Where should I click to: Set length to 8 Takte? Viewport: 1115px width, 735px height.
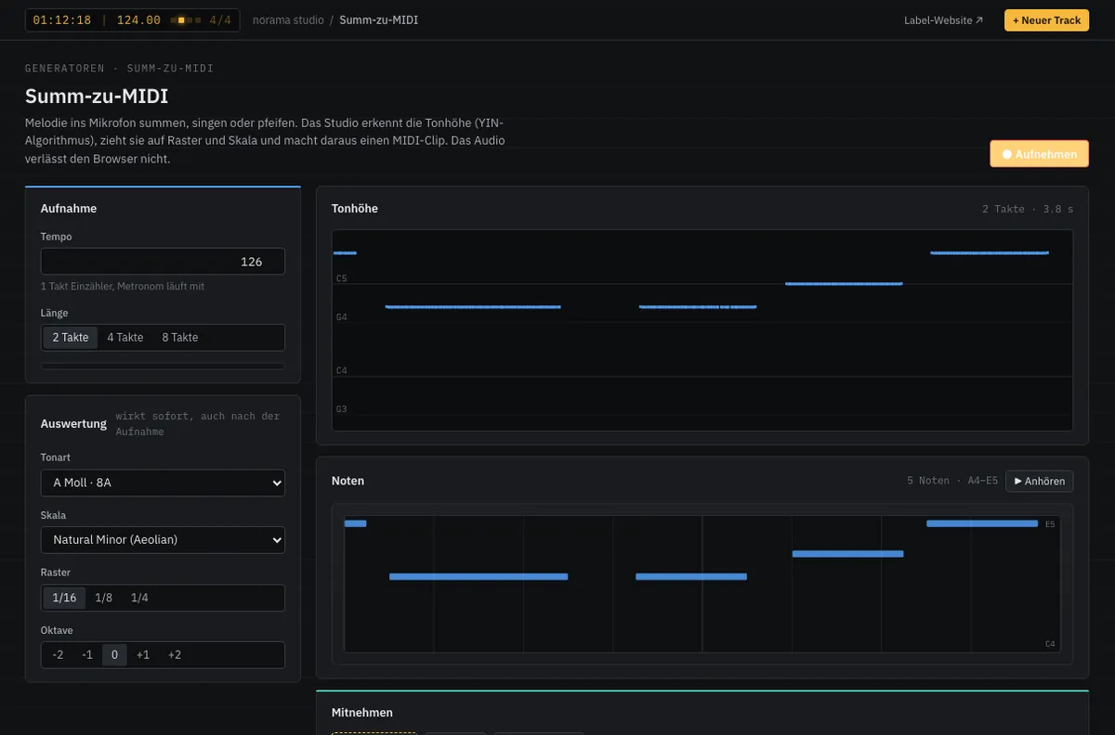[180, 338]
